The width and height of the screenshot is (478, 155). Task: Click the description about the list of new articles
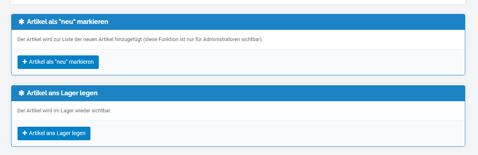pos(140,39)
